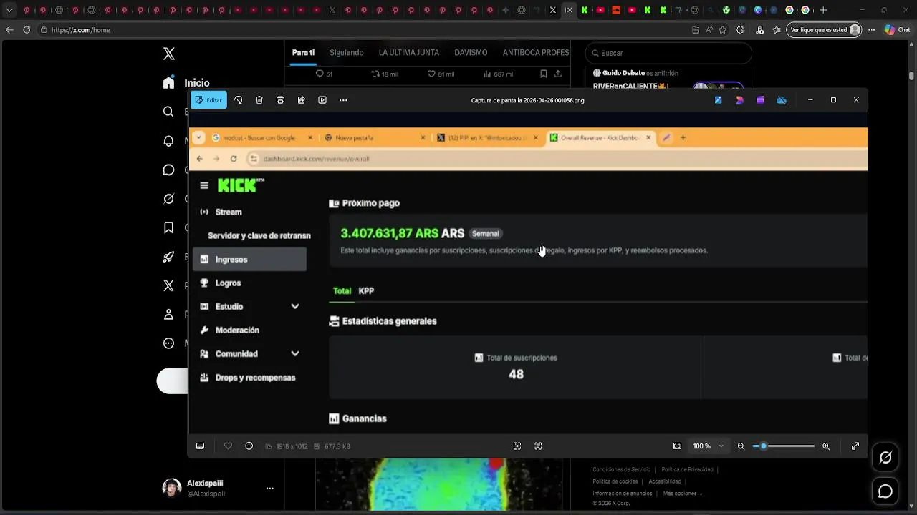Open floating messages button bottom right
The height and width of the screenshot is (515, 917).
pyautogui.click(x=885, y=491)
